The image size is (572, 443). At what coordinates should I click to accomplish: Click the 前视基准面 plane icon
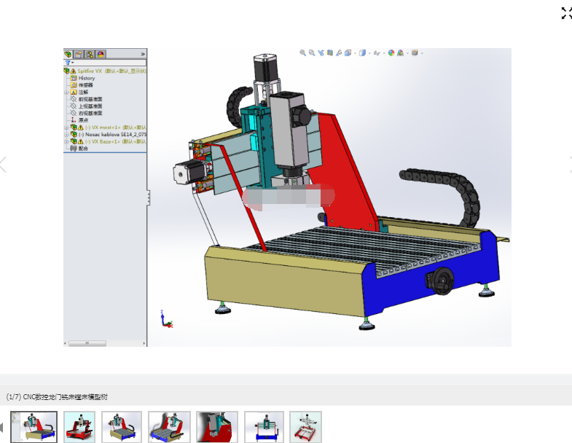tap(74, 99)
